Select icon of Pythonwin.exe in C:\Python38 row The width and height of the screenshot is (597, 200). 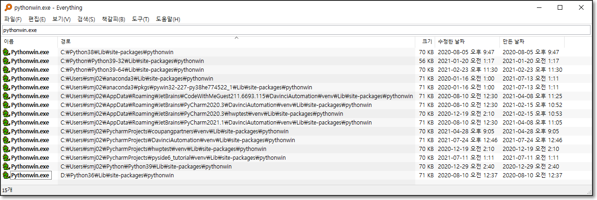(x=6, y=52)
